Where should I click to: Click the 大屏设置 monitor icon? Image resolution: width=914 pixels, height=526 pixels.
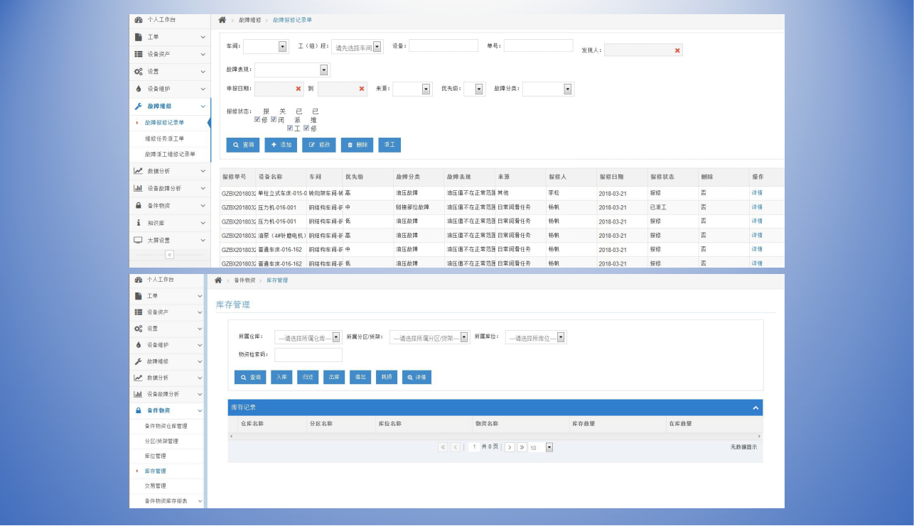pyautogui.click(x=139, y=240)
